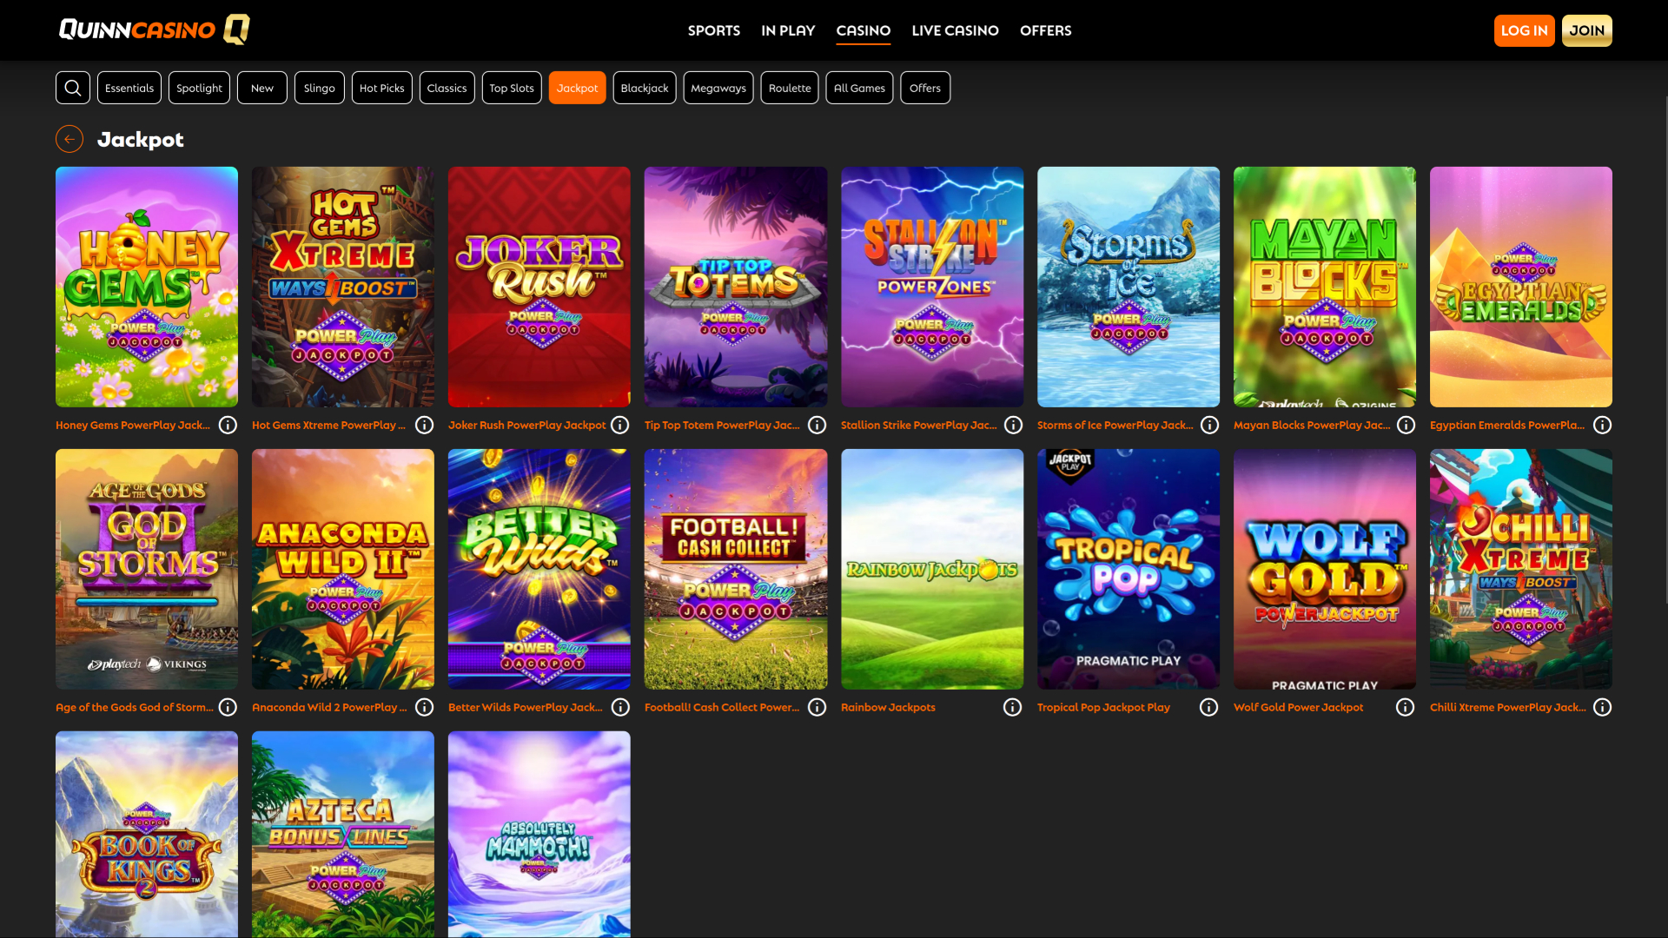The width and height of the screenshot is (1668, 938).
Task: Switch to the LIVE CASINO tab
Action: point(955,30)
